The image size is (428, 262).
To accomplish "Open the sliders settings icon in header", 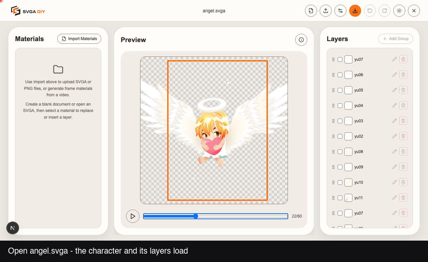I will click(x=340, y=11).
